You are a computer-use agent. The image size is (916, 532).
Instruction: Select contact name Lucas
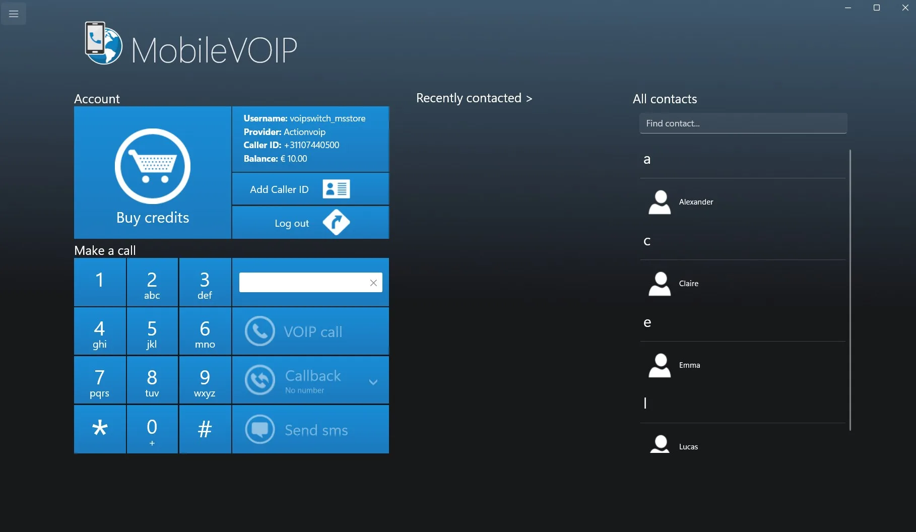[x=688, y=447]
